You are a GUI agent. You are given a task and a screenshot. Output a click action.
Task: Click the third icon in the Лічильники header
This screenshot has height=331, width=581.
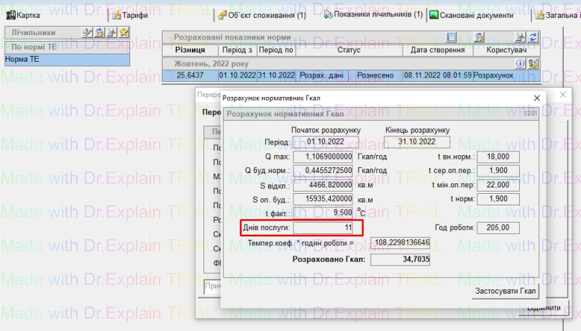112,32
